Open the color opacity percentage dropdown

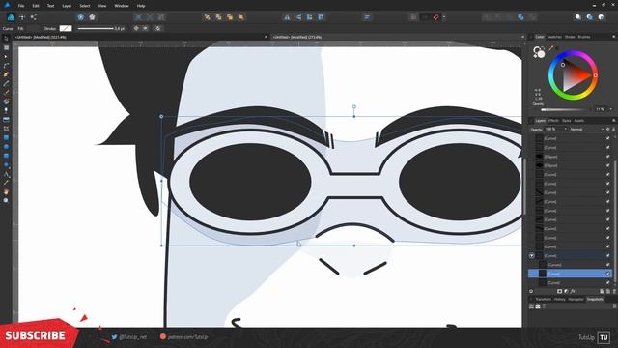(x=611, y=109)
